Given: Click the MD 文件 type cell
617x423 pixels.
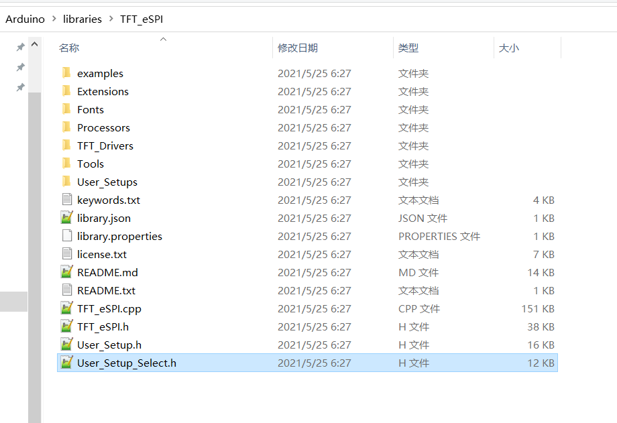Looking at the screenshot, I should click(x=418, y=272).
